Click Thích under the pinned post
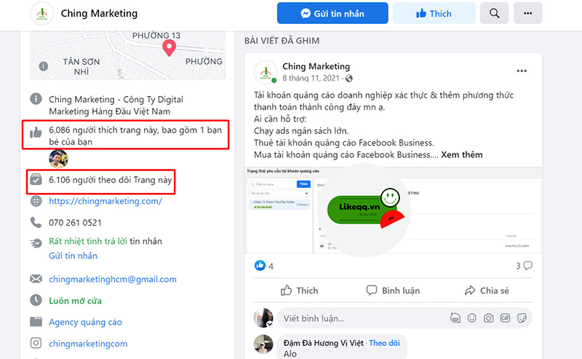The height and width of the screenshot is (359, 582). pyautogui.click(x=299, y=291)
